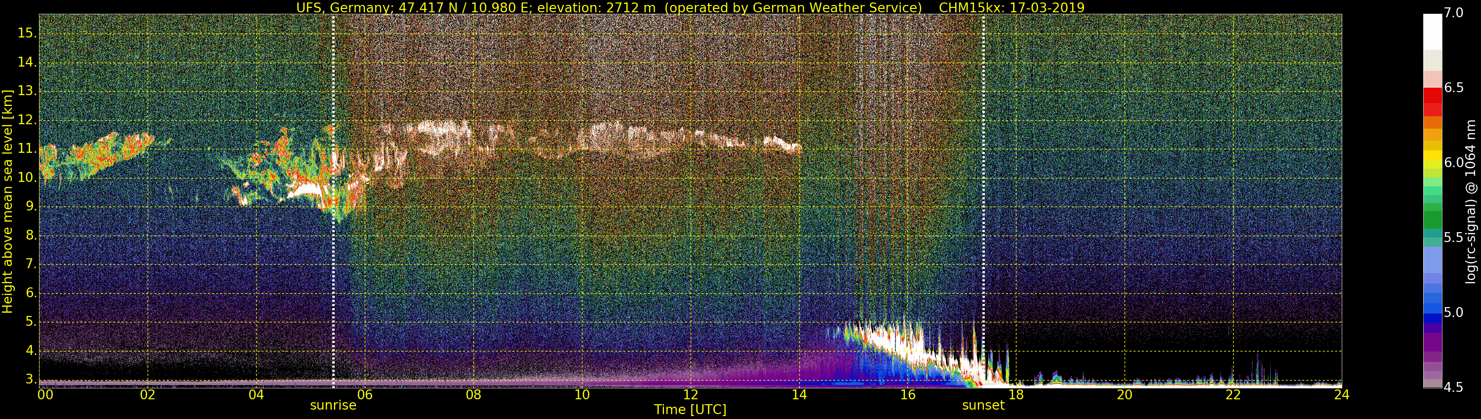Click the '8.' height axis tick
Image resolution: width=1481 pixels, height=419 pixels.
point(31,235)
